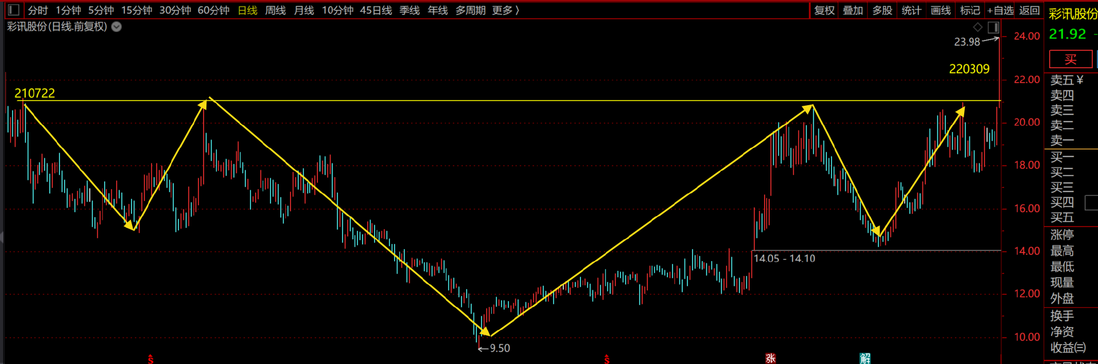
Task: Add stock via +自选 button
Action: [x=1000, y=10]
